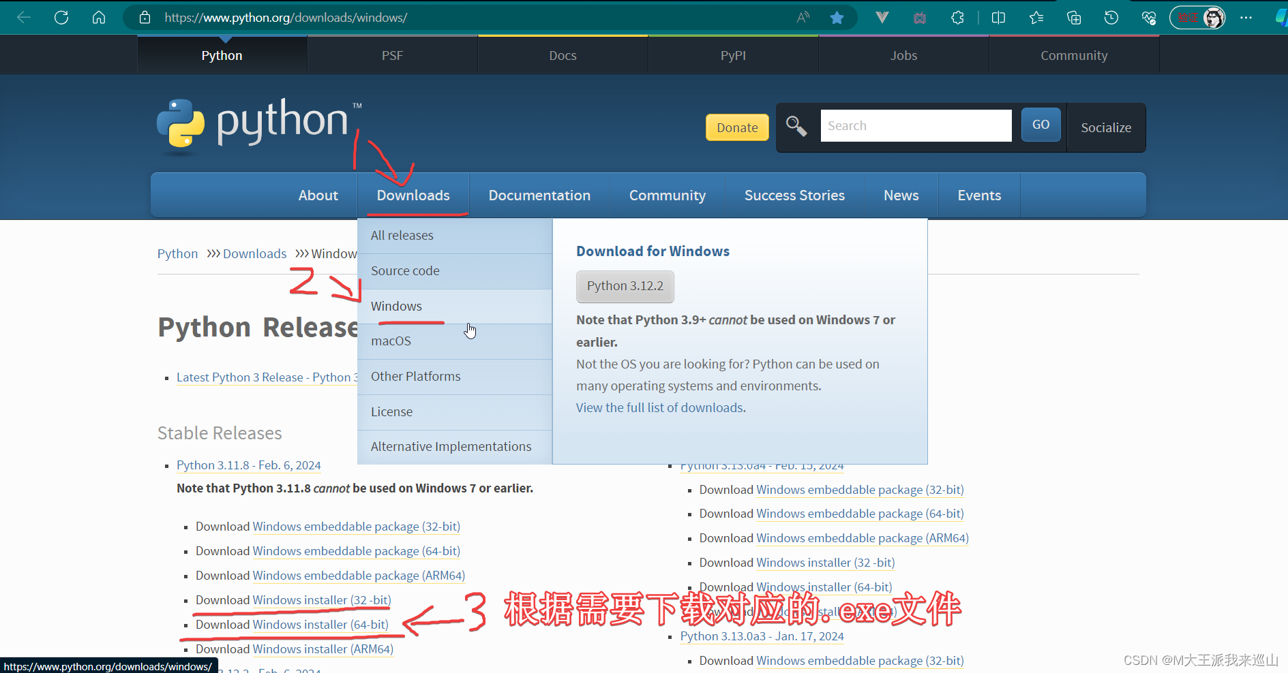Screen dimensions: 1288x673
Task: Toggle the blue favorites star
Action: click(837, 18)
